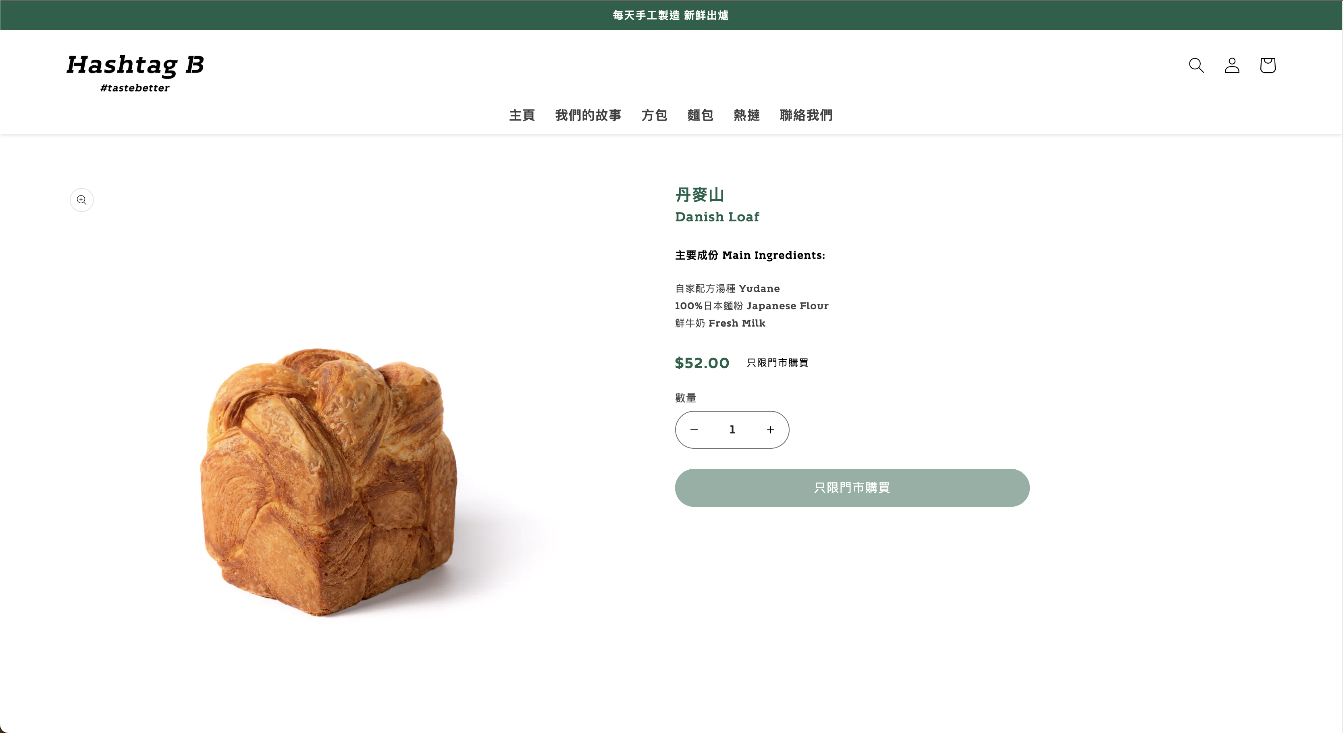Open the 熱撻 category
Image resolution: width=1343 pixels, height=733 pixels.
746,115
